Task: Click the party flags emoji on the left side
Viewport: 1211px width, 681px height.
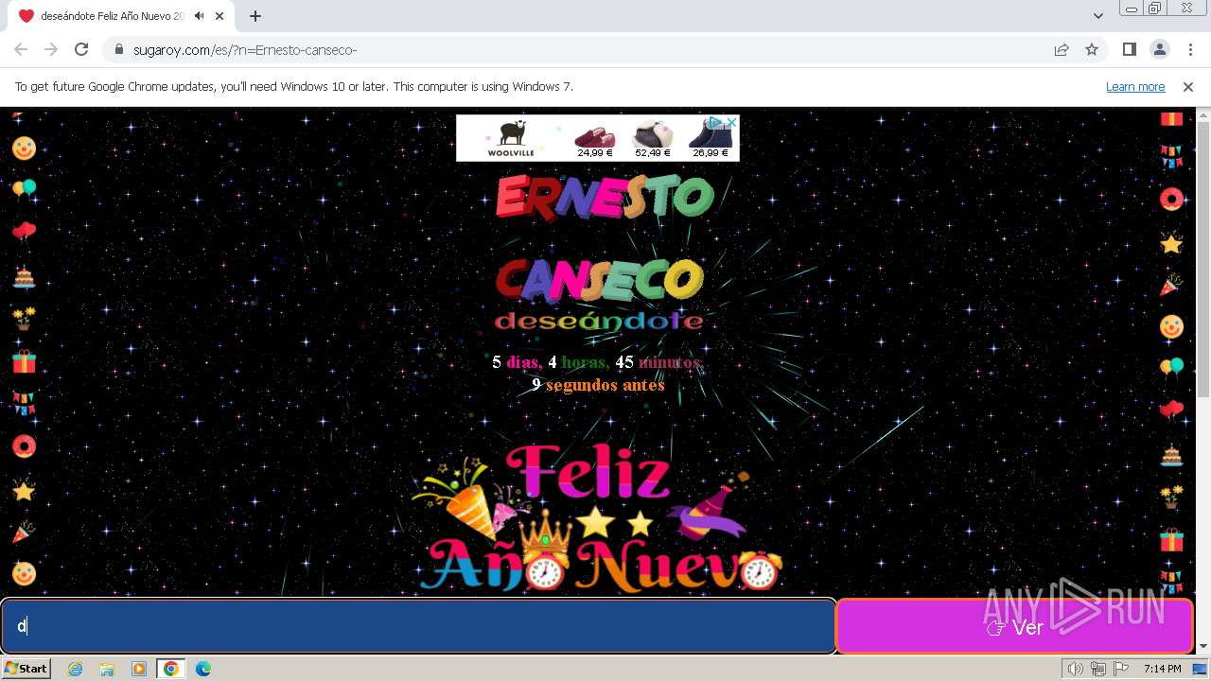Action: 24,404
